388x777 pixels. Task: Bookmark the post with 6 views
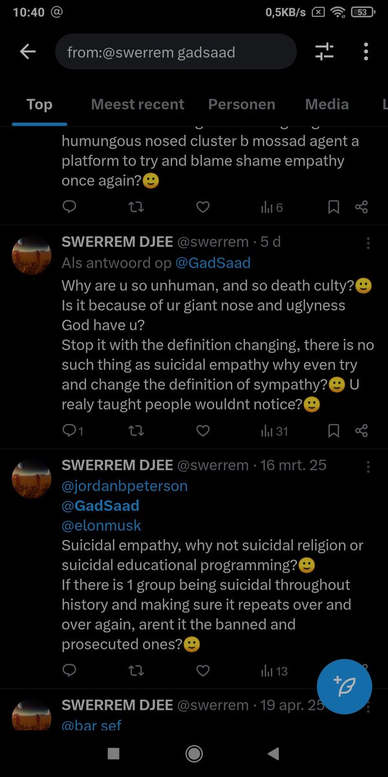click(x=334, y=207)
